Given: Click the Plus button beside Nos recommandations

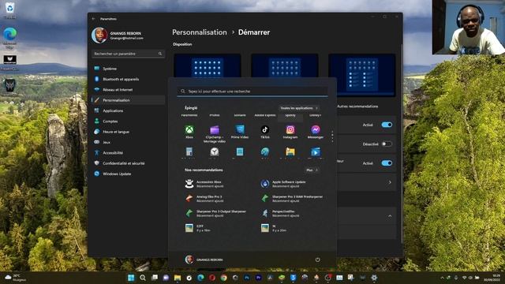Looking at the screenshot, I should point(312,170).
